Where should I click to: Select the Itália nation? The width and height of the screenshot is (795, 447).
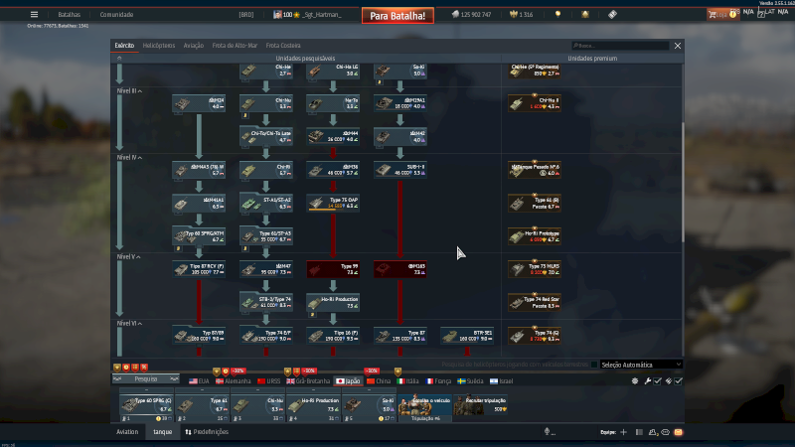pos(407,381)
